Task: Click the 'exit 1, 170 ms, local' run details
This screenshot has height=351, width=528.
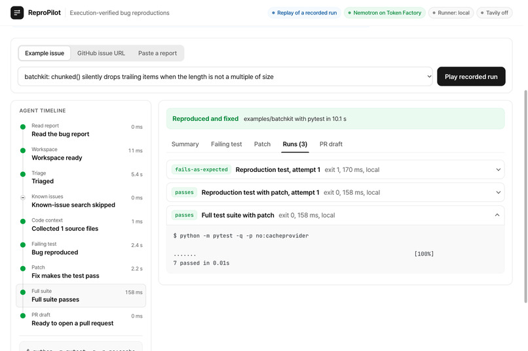Action: pyautogui.click(x=352, y=170)
